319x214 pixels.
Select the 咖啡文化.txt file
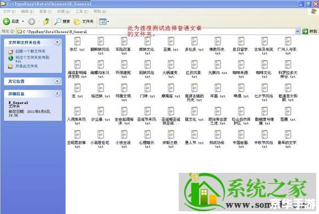click(265, 69)
